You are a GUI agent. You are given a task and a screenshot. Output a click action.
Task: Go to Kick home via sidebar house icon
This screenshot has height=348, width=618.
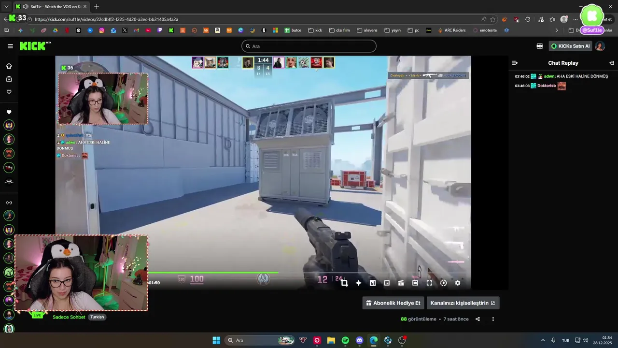click(x=9, y=66)
